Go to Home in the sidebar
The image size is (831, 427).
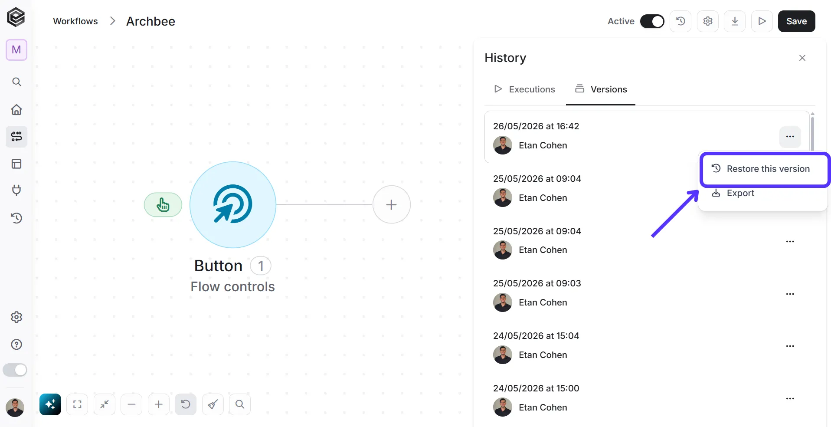(x=16, y=109)
